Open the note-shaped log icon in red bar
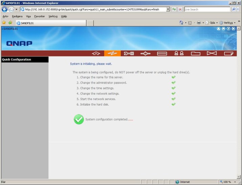 coord(228,53)
